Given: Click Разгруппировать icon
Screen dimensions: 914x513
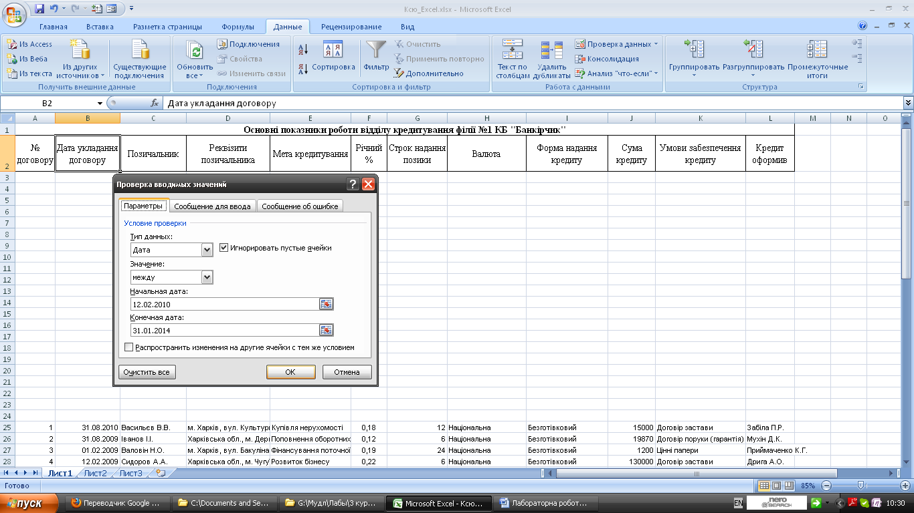Looking at the screenshot, I should coord(753,49).
